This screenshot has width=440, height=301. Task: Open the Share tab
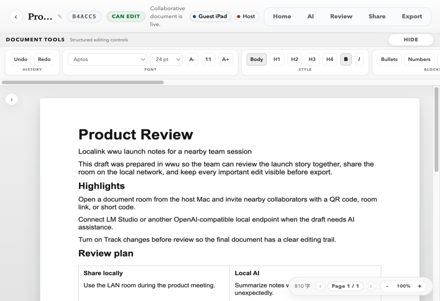(x=377, y=16)
